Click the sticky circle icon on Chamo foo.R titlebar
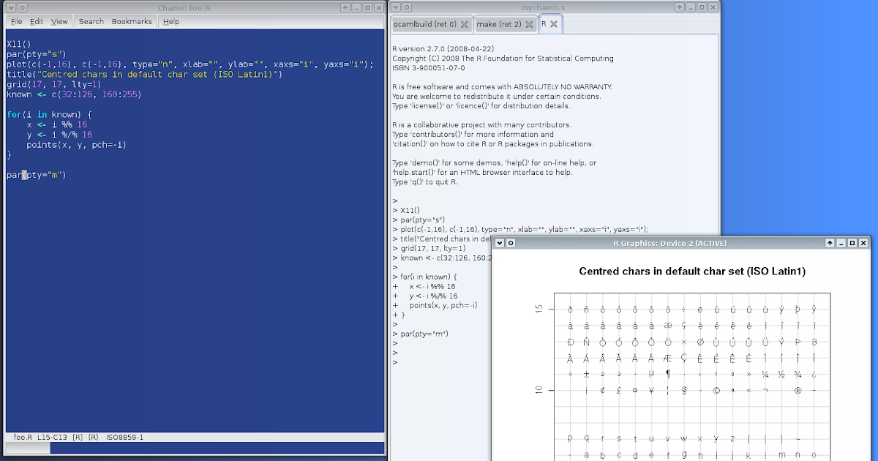The width and height of the screenshot is (878, 461). (x=22, y=7)
